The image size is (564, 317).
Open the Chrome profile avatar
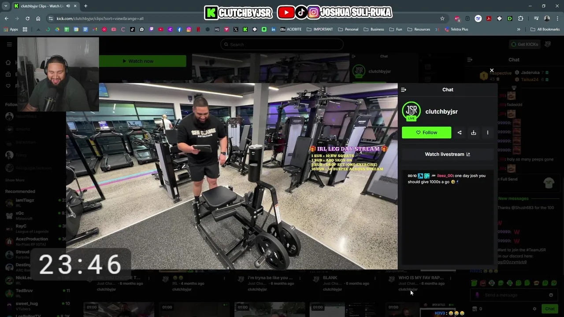pyautogui.click(x=547, y=18)
